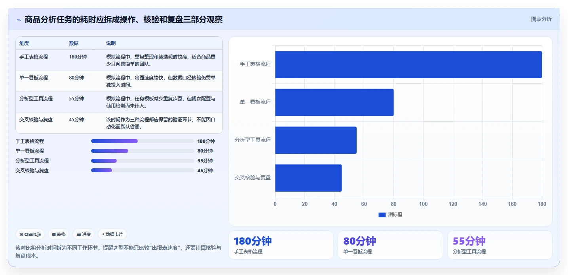Image resolution: width=568 pixels, height=275 pixels.
Task: Click the 180分钟 value beside the progress bar
Action: coord(206,141)
